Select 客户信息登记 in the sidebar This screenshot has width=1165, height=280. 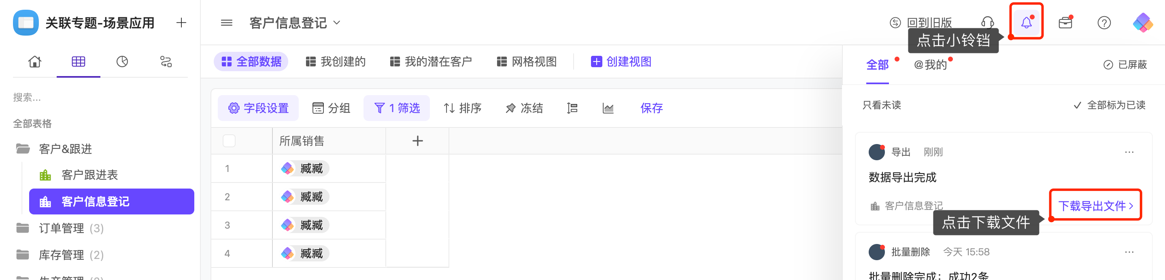112,201
